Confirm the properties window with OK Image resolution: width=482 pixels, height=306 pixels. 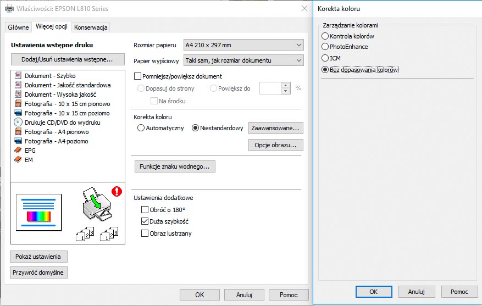click(x=200, y=294)
